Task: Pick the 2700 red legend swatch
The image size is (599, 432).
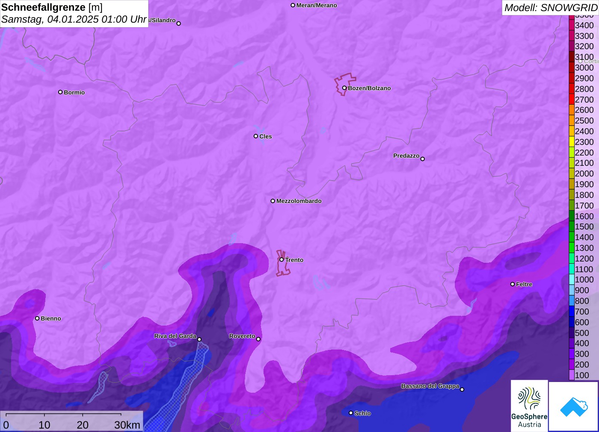Action: tap(572, 100)
